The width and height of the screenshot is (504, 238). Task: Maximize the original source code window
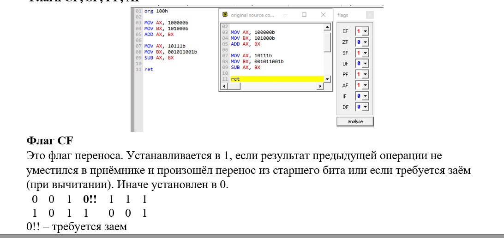(x=304, y=15)
